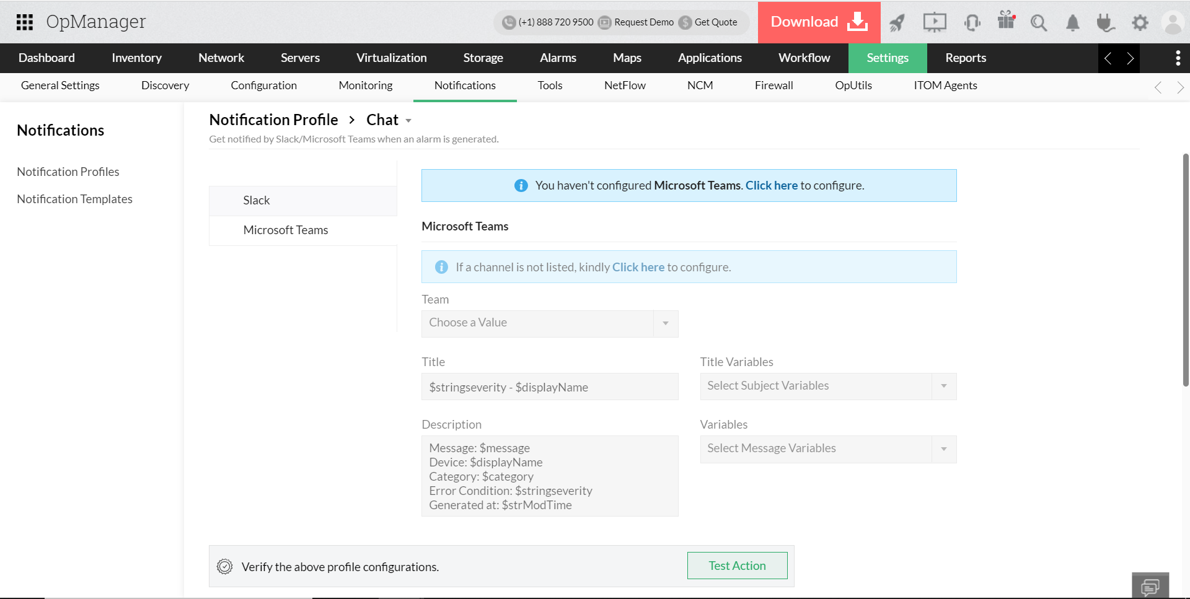Screen dimensions: 1190x599
Task: Open Select Subject Variables dropdown
Action: [x=828, y=386]
